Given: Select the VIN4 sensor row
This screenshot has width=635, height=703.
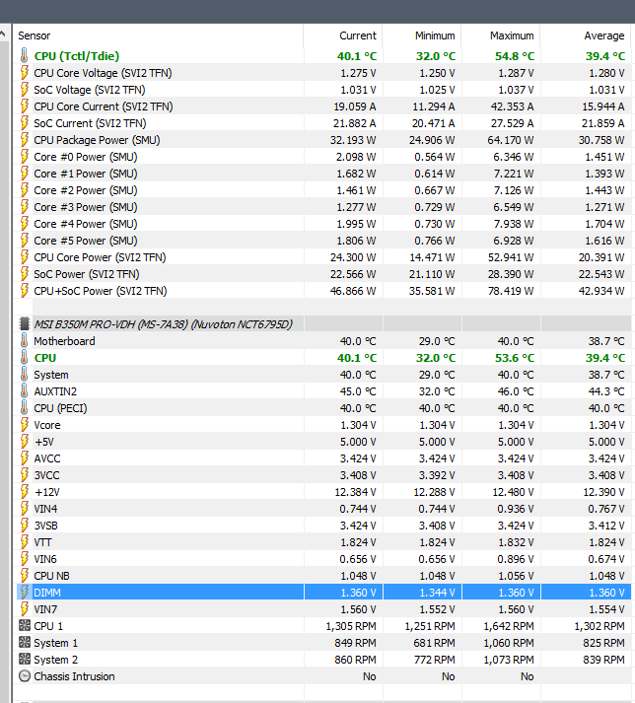Looking at the screenshot, I should pyautogui.click(x=323, y=509).
